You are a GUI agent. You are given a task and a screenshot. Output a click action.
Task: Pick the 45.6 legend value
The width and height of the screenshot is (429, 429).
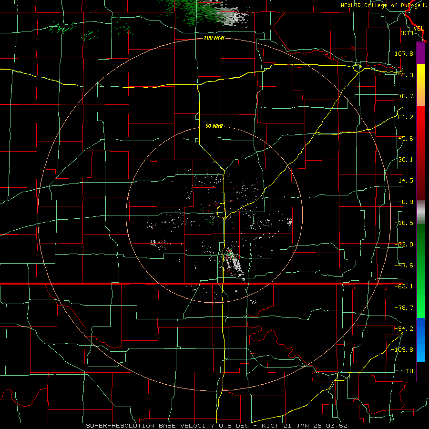coord(406,138)
